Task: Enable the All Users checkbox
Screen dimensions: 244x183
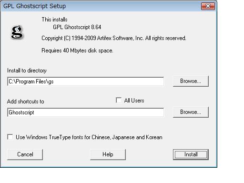Action: (x=119, y=100)
